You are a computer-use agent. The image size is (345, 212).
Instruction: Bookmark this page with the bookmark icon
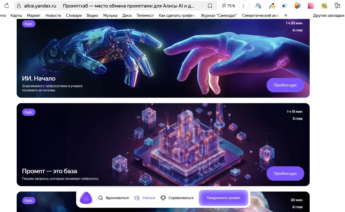(x=210, y=6)
